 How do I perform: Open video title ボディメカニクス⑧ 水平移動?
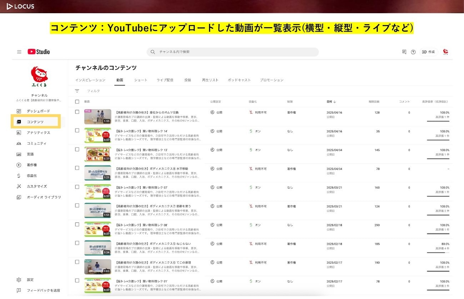[151, 169]
